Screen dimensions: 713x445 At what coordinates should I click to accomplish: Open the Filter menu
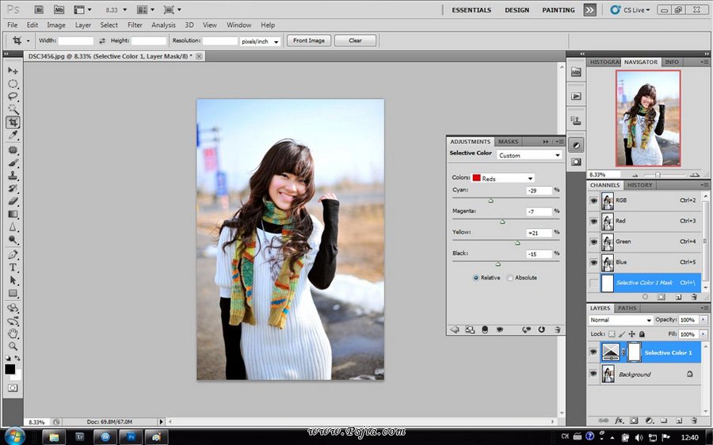point(135,25)
